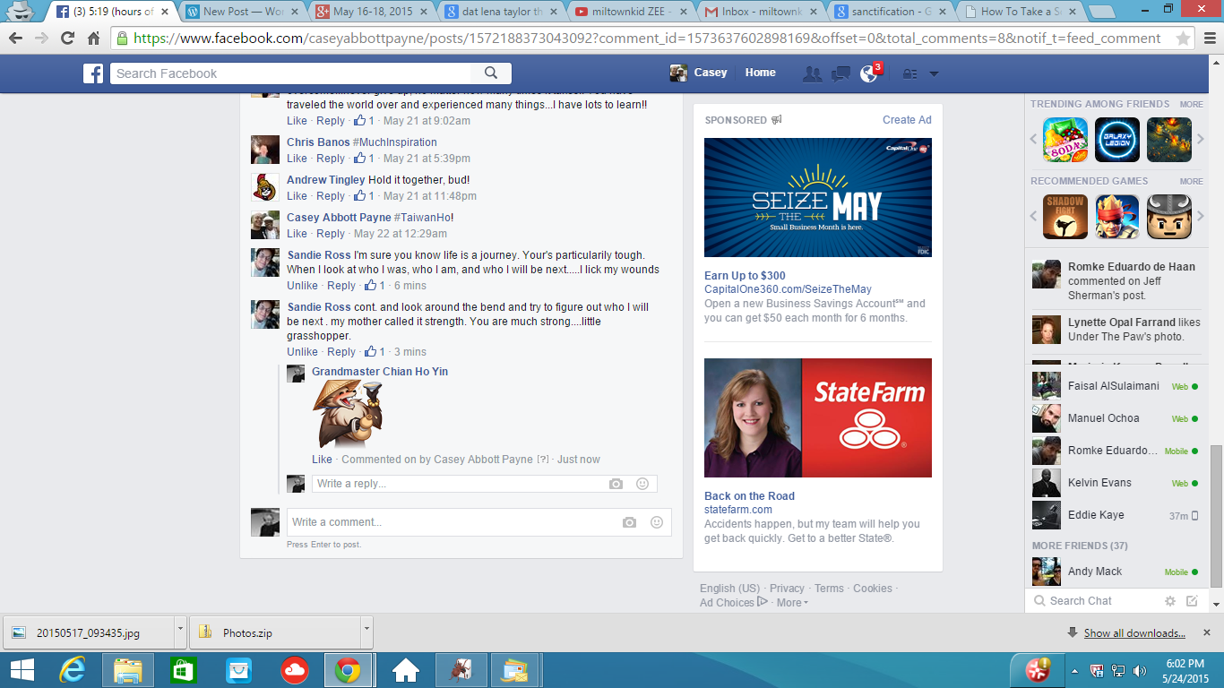1224x688 pixels.
Task: Open chat settings gear icon
Action: point(1169,601)
